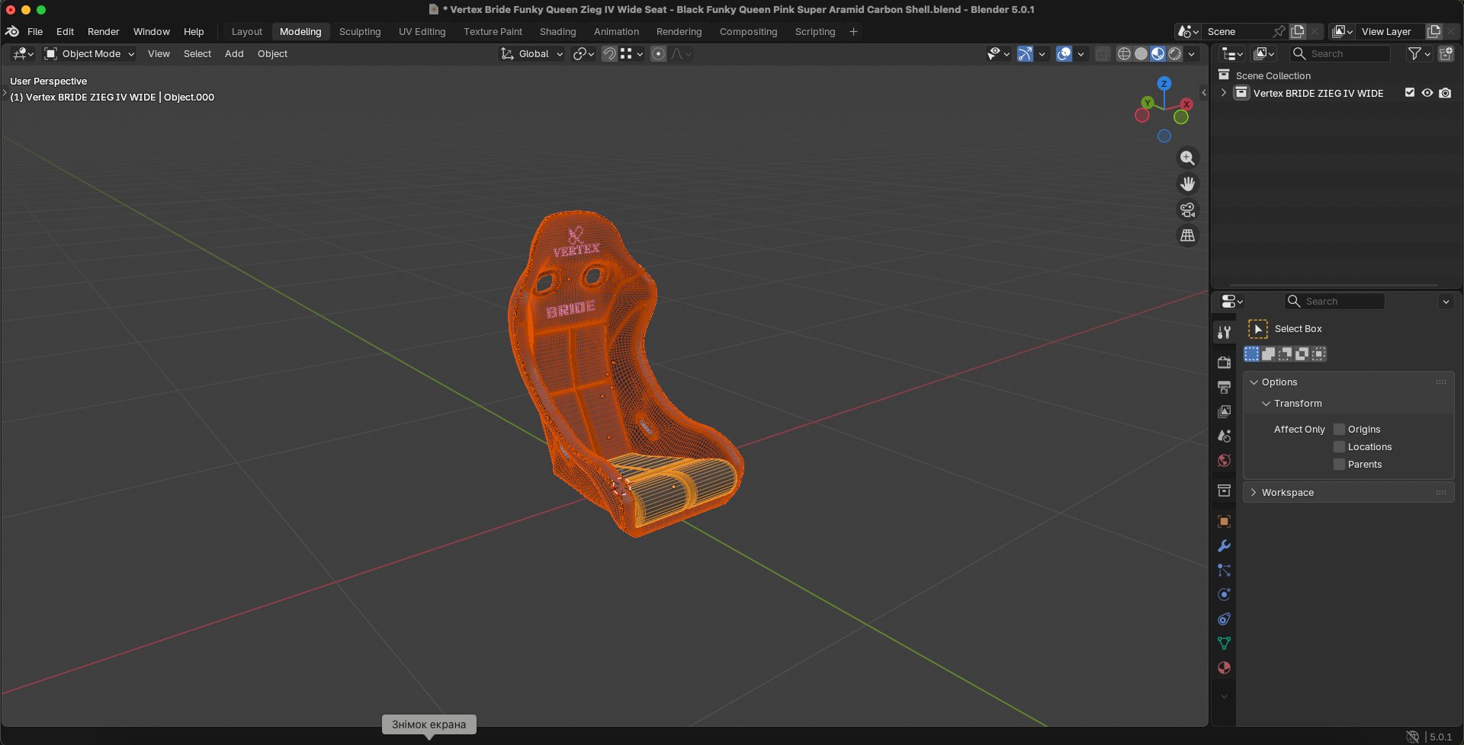
Task: Open the Material properties tab icon
Action: [x=1224, y=668]
